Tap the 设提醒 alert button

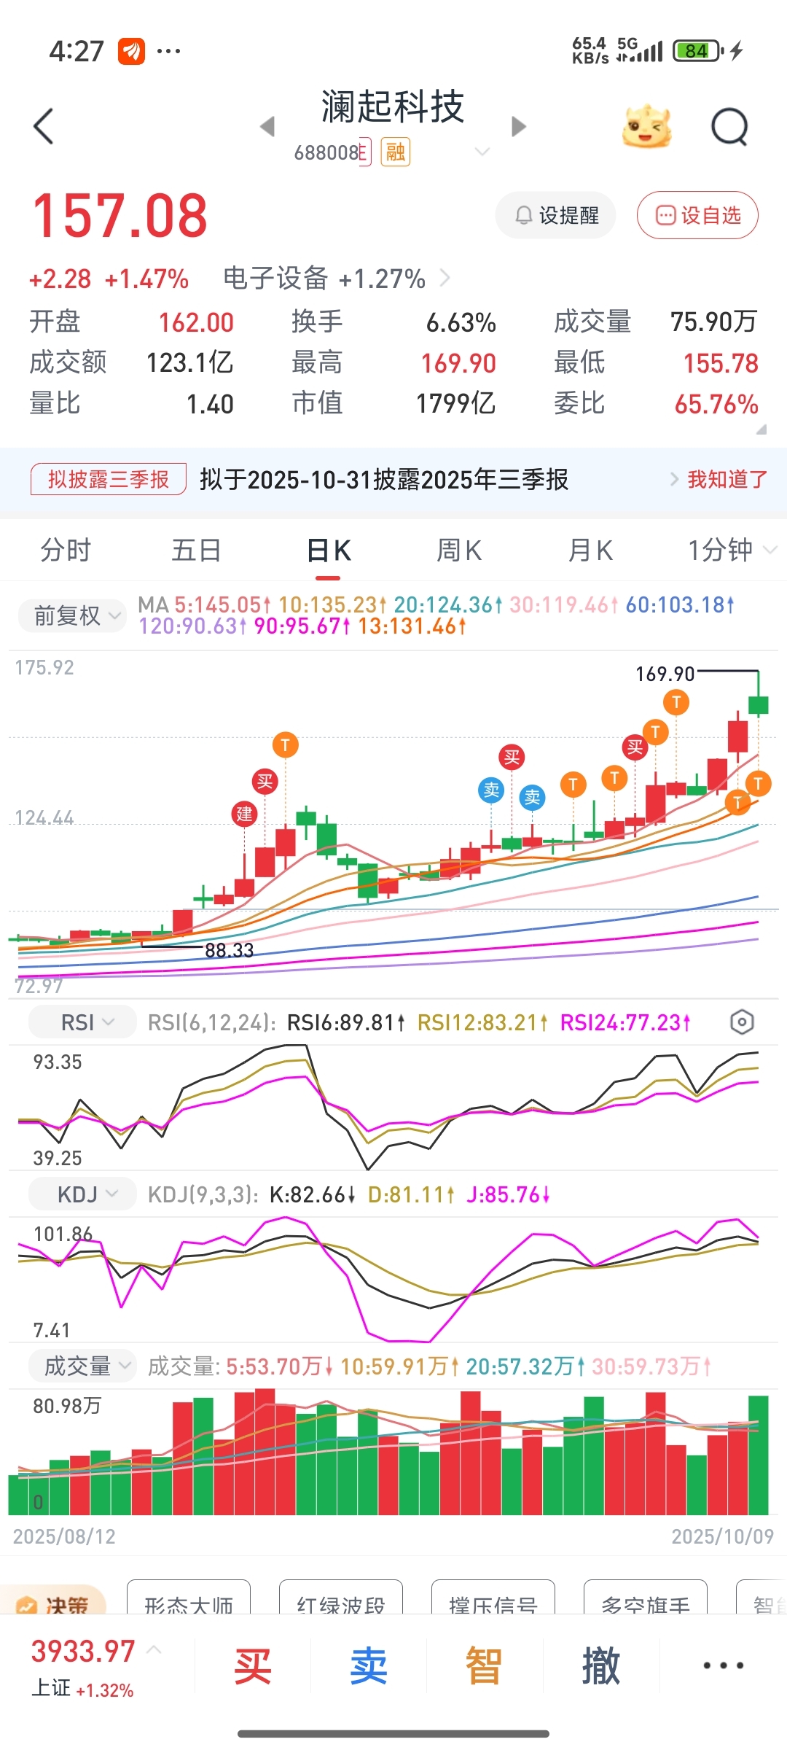click(556, 215)
